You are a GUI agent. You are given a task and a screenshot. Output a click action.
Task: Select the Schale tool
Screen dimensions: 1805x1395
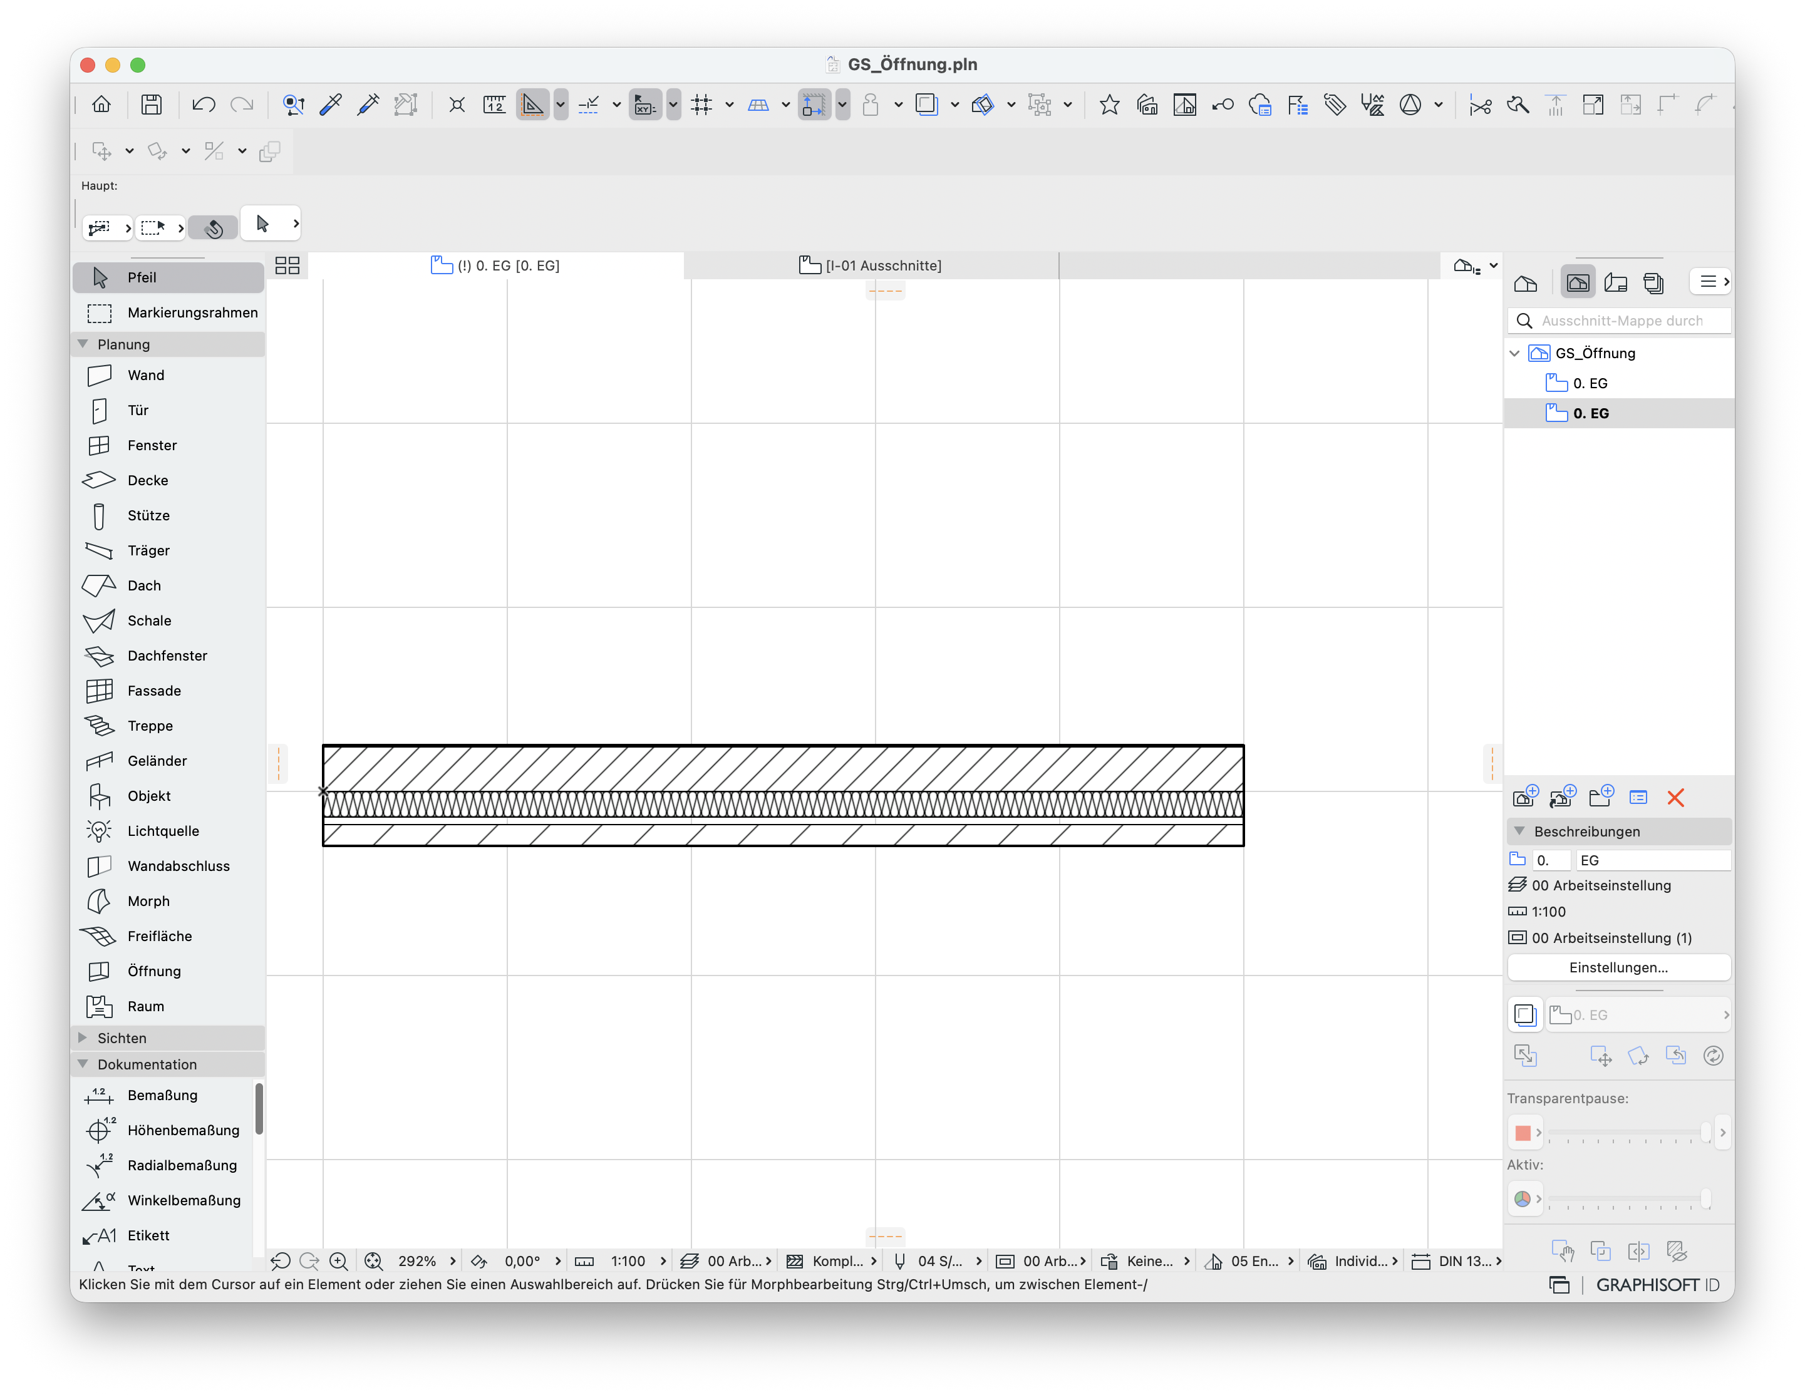[x=168, y=620]
